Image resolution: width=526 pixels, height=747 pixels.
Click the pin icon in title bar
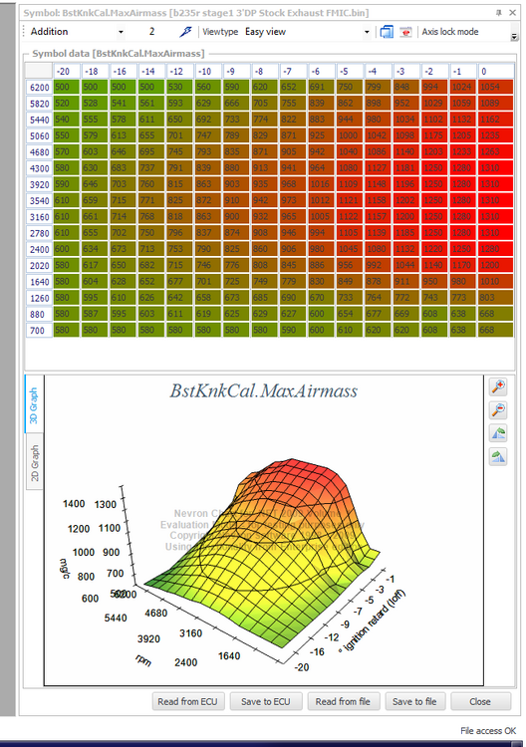[x=498, y=13]
